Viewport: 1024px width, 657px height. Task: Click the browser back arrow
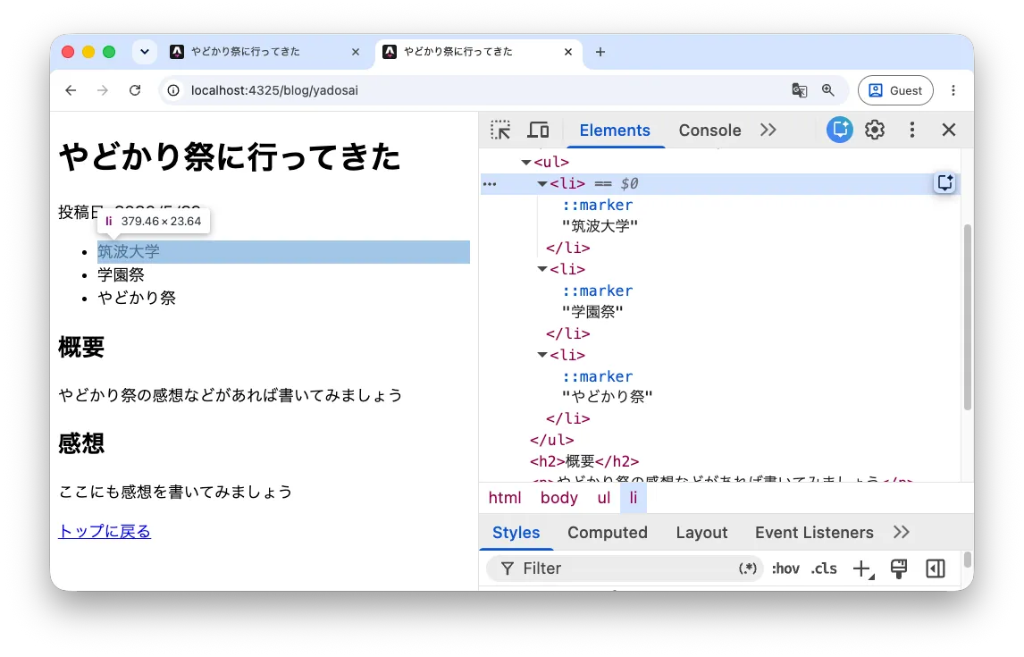coord(71,90)
